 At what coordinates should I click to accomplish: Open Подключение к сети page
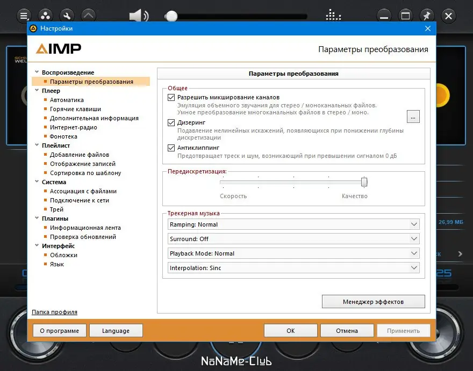click(x=80, y=200)
